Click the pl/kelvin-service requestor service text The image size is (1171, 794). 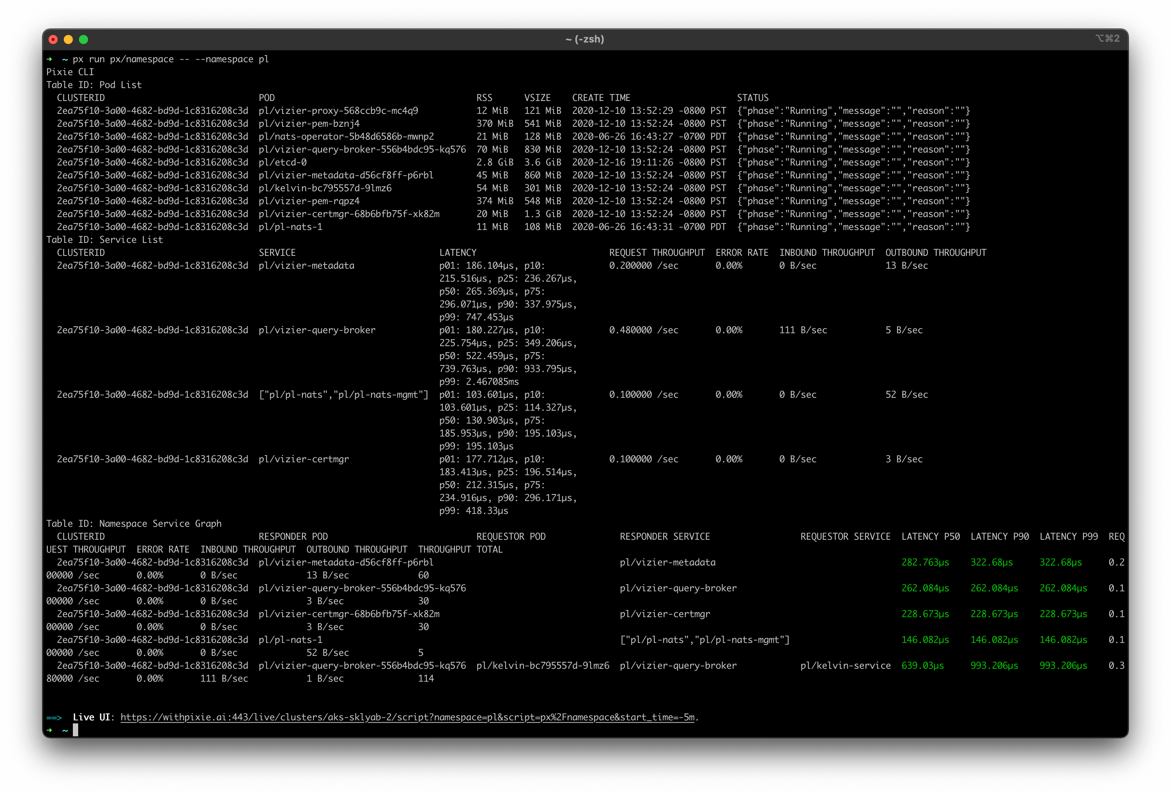[845, 665]
